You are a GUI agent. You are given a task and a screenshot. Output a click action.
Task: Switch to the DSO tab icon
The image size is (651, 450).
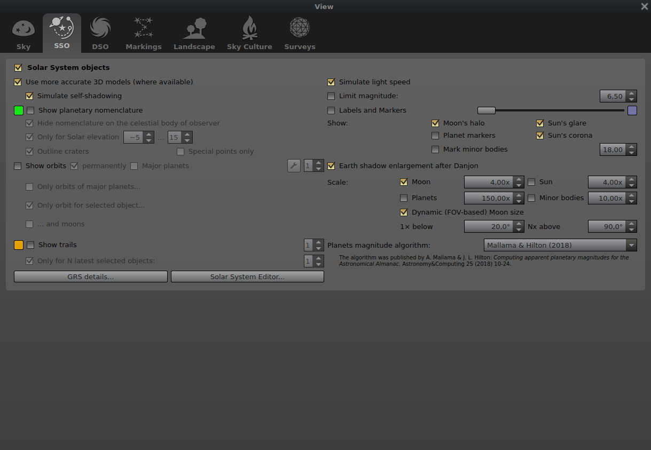[x=100, y=34]
